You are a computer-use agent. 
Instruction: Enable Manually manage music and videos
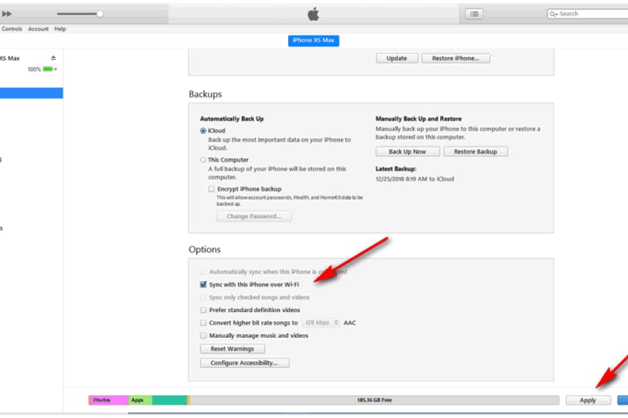point(203,336)
